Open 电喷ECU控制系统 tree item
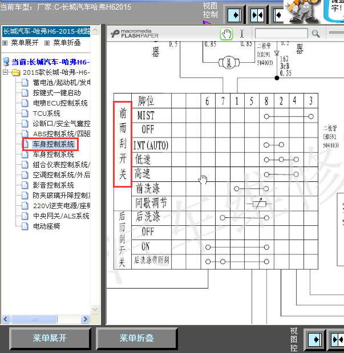 coord(60,103)
